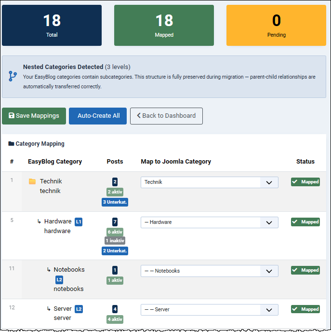The width and height of the screenshot is (331, 332).
Task: Click the 'Status' column header
Action: click(x=305, y=162)
